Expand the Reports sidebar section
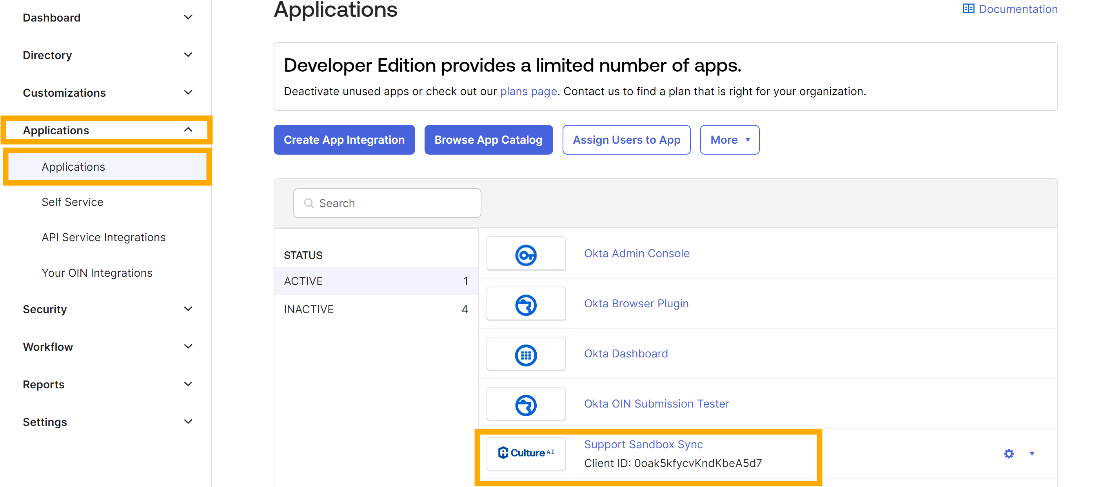 coord(188,384)
